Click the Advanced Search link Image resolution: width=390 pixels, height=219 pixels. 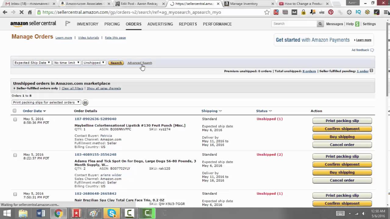point(140,63)
